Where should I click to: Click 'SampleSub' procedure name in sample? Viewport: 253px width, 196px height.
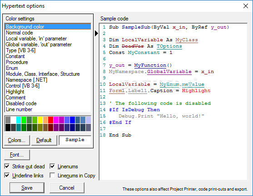pos(136,27)
